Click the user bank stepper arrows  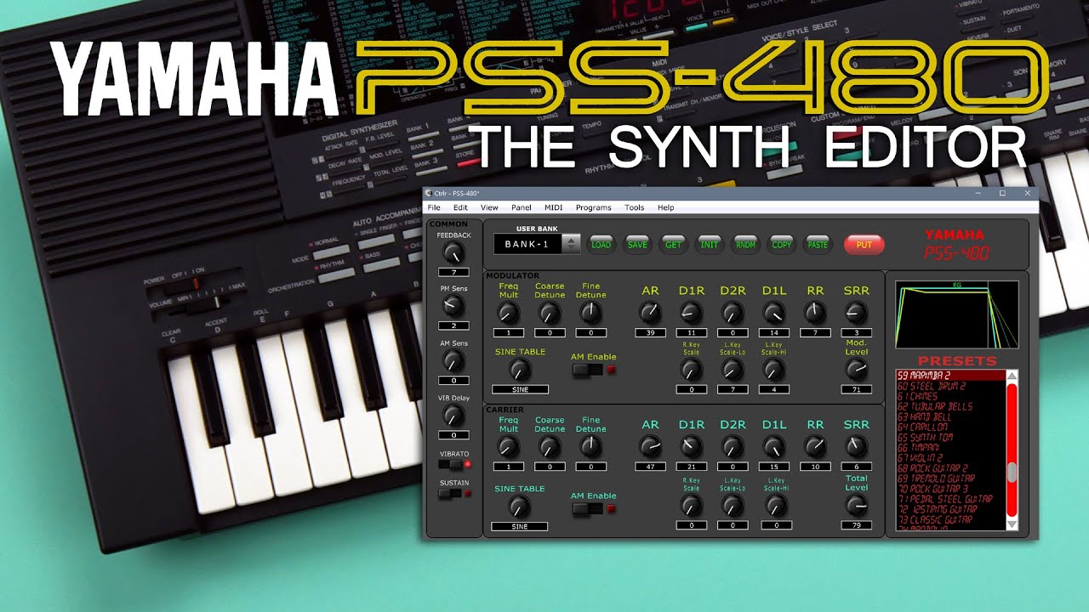pos(573,244)
